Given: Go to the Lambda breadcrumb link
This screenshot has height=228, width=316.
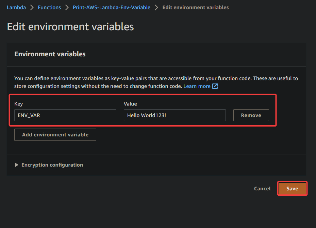Looking at the screenshot, I should [x=16, y=7].
